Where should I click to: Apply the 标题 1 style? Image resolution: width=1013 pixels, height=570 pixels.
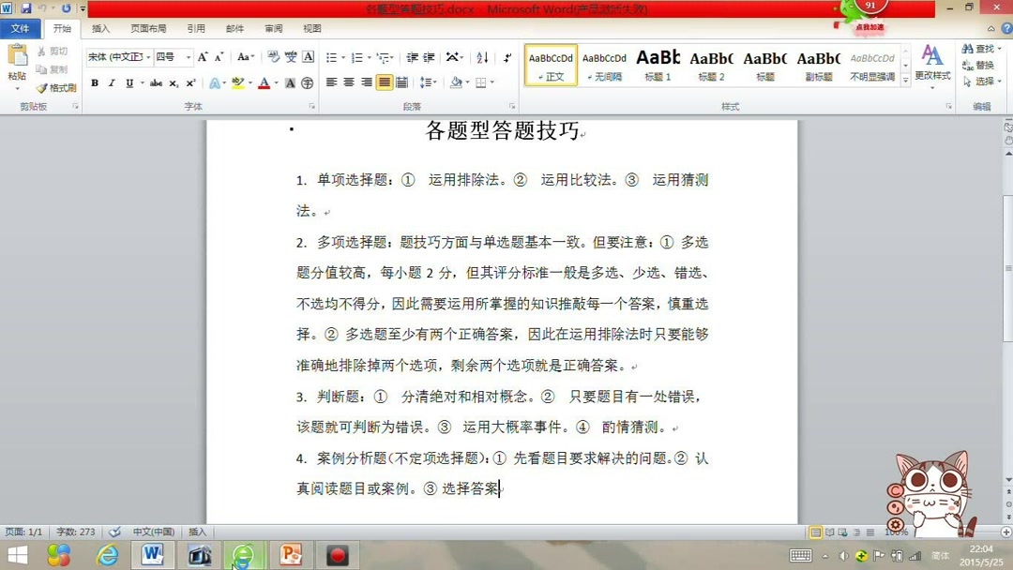pyautogui.click(x=658, y=64)
